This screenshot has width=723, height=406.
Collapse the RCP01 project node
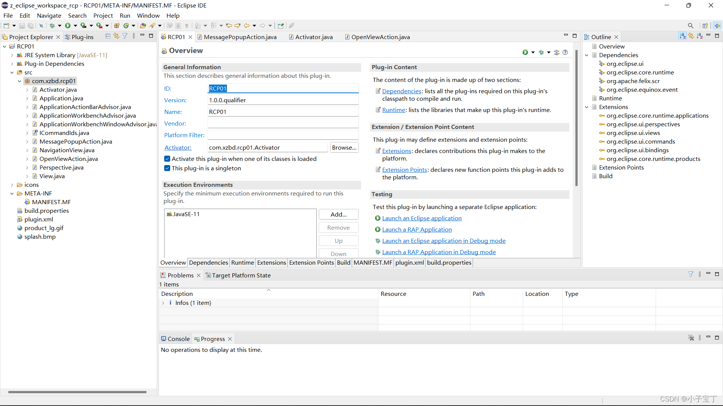coord(5,46)
